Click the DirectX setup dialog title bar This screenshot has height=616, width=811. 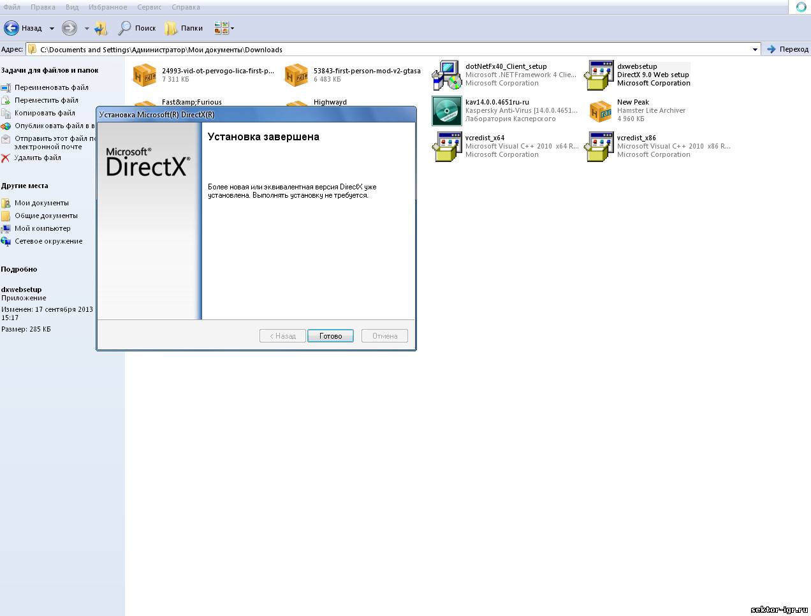point(256,115)
